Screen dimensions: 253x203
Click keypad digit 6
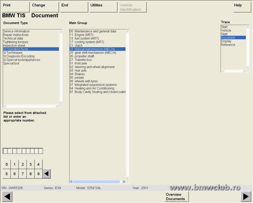15,174
